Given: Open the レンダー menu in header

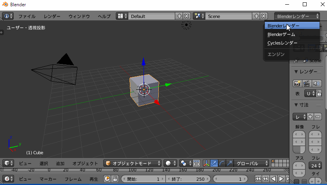Looking at the screenshot, I should (52, 16).
